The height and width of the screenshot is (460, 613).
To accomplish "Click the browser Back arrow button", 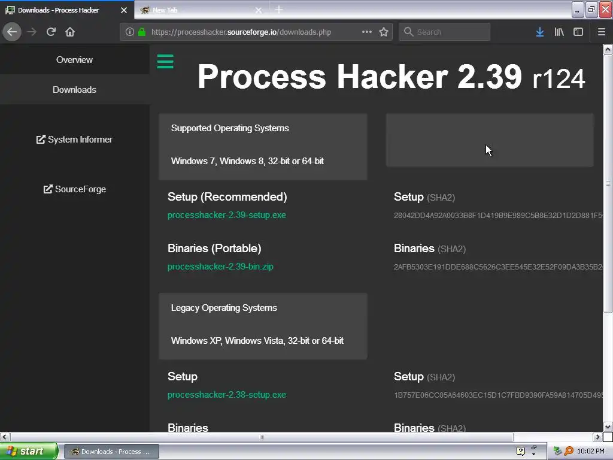I will (x=12, y=32).
